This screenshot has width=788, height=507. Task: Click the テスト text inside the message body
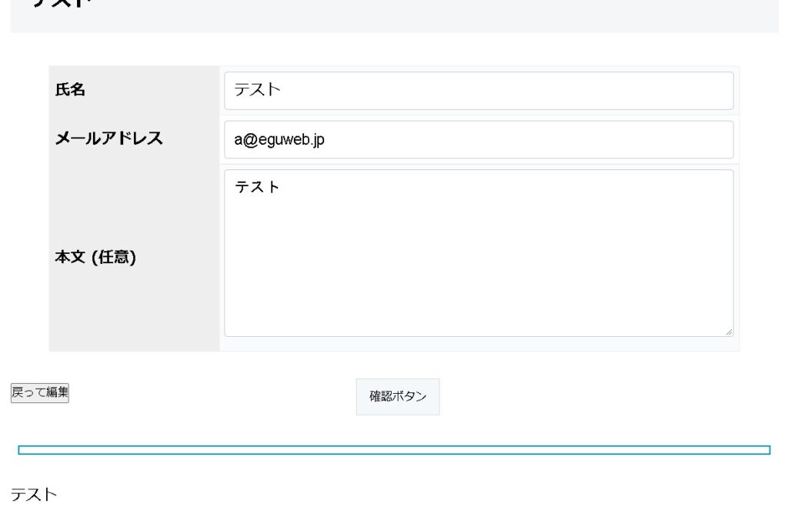coord(257,186)
